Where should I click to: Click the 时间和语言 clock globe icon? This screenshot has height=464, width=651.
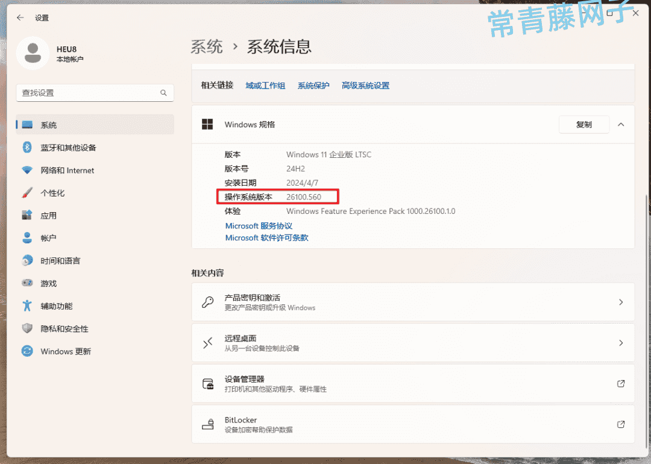click(x=27, y=260)
